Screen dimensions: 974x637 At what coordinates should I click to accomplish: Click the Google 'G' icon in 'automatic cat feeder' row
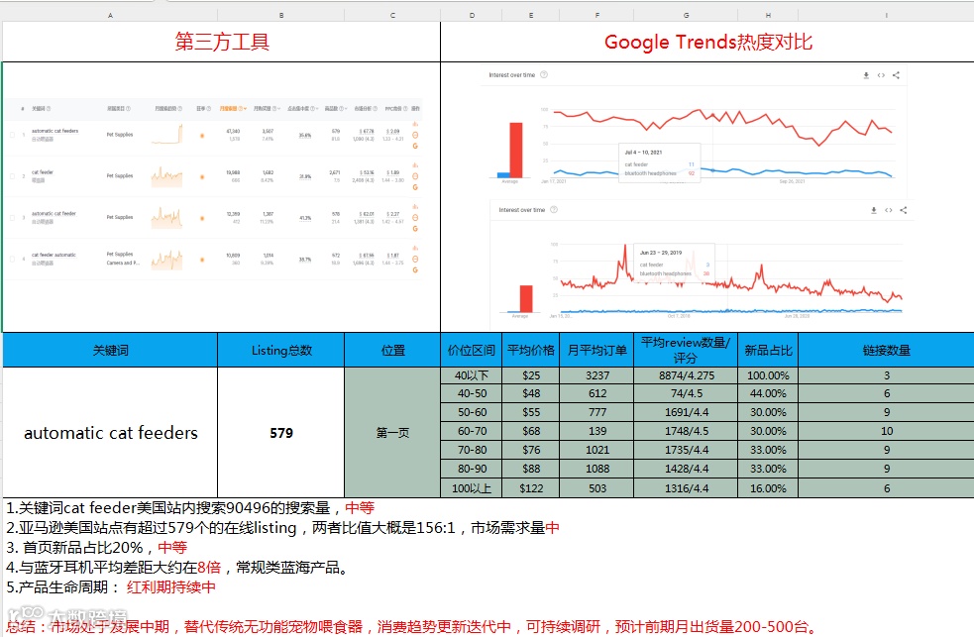pyautogui.click(x=415, y=229)
